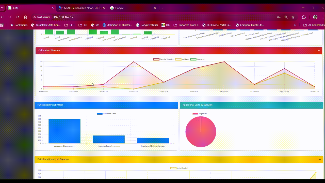Open the Google Patents bookmark
The image size is (325, 183).
pyautogui.click(x=147, y=25)
